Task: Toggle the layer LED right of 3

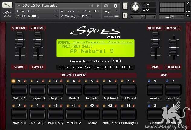Action: coord(61,81)
